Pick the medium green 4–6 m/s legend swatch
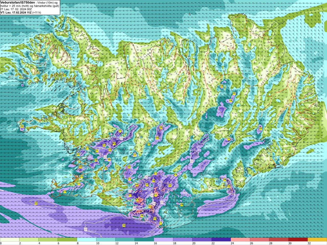Screen dimensions: 327x245 [48, 240]
